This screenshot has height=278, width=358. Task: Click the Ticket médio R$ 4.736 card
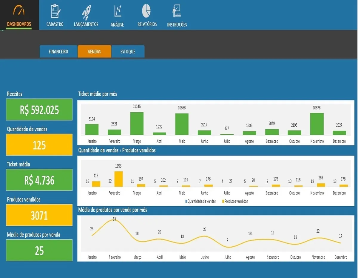39,180
